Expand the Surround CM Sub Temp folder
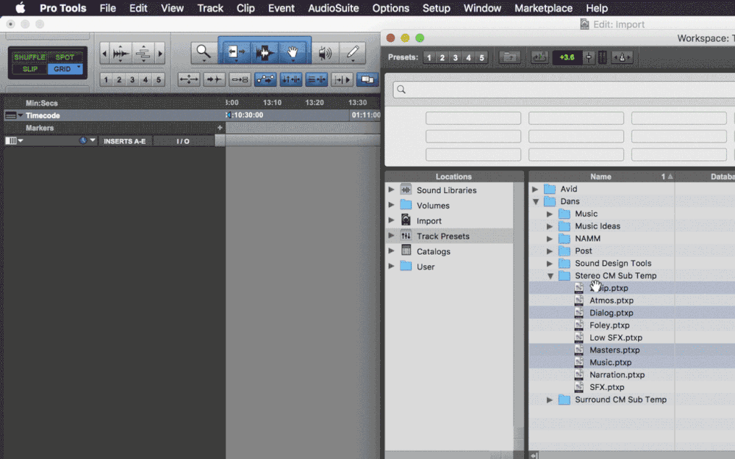 (550, 400)
